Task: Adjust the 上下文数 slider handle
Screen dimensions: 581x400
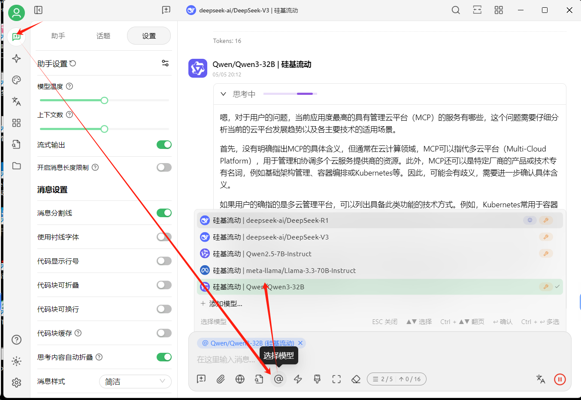Action: pos(104,129)
